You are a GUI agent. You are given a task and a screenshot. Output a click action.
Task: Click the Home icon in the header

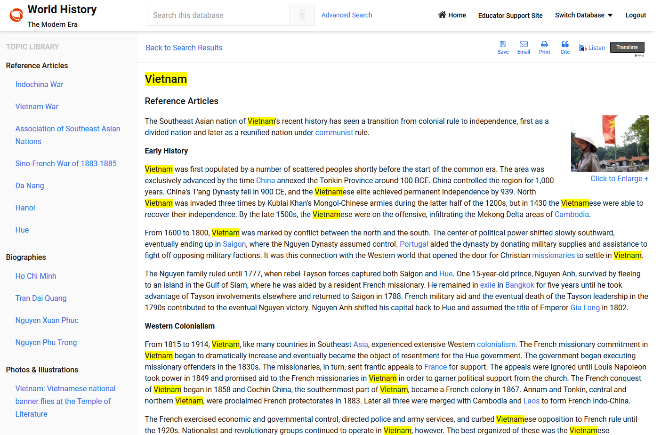click(442, 15)
